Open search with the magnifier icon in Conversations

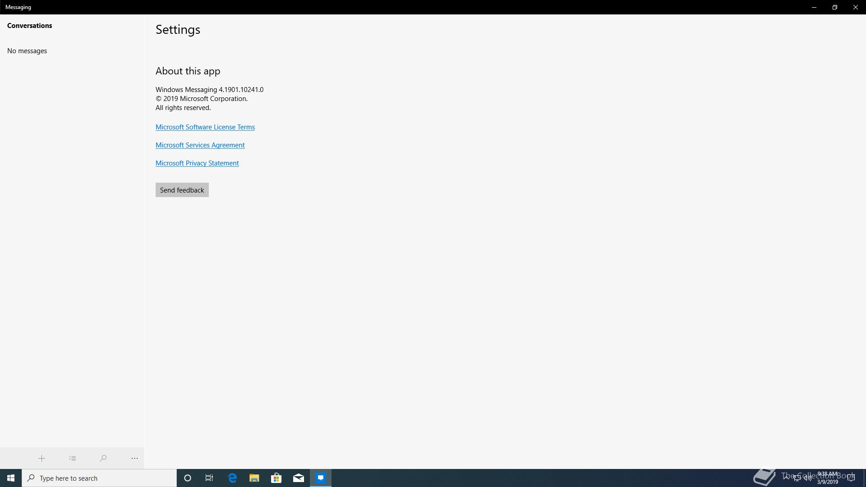pyautogui.click(x=103, y=458)
